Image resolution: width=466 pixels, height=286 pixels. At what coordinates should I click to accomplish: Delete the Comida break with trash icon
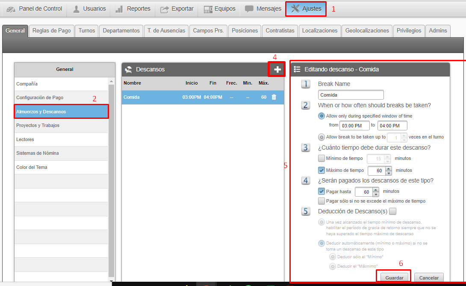pyautogui.click(x=274, y=97)
